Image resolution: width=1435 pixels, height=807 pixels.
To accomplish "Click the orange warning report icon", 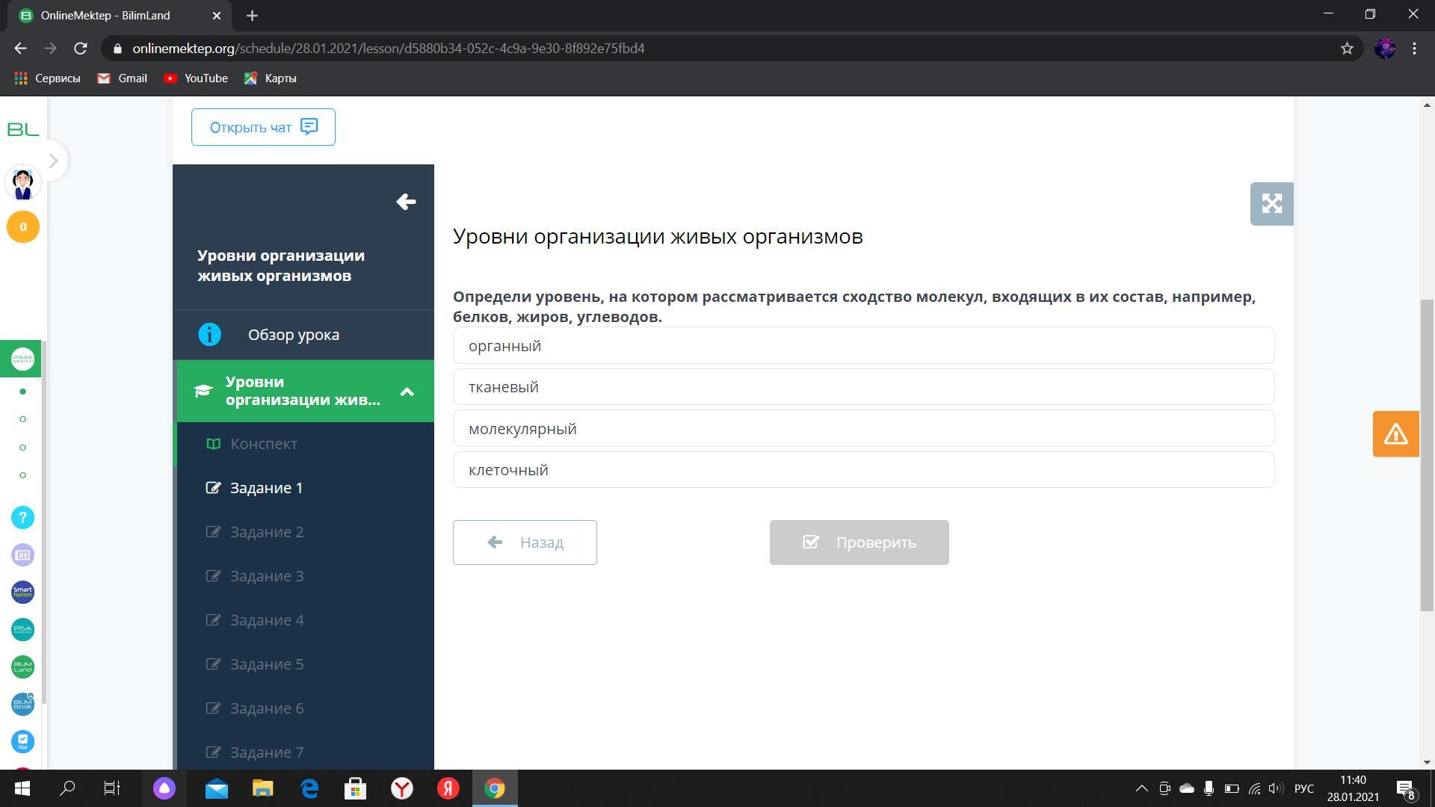I will 1395,434.
